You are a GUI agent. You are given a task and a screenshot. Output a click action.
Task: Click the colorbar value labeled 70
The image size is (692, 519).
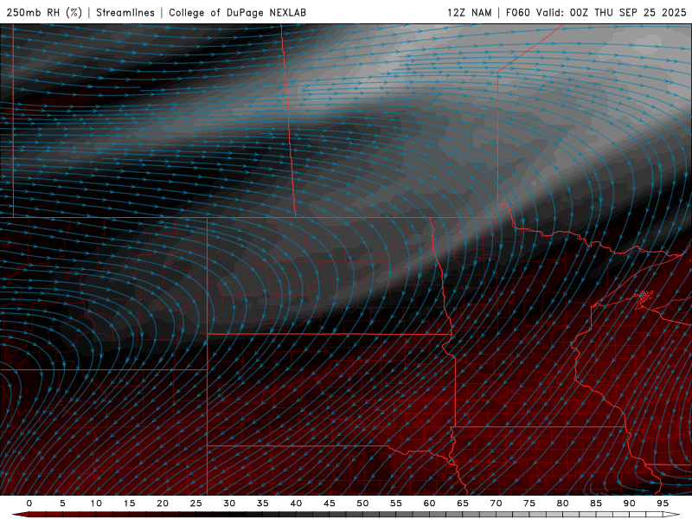coord(496,503)
